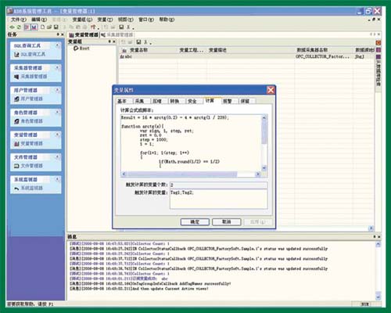The width and height of the screenshot is (391, 313).
Task: Open 采集器管理器 link in task sidebar
Action: [30, 77]
